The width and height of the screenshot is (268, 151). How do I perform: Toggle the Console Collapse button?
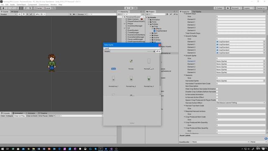click(x=9, y=116)
